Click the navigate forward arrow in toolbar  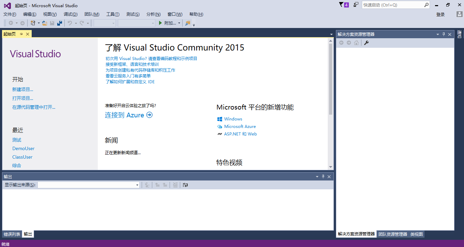pos(22,23)
